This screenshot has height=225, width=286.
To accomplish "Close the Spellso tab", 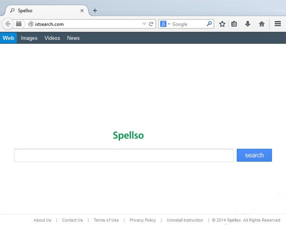I will 82,11.
